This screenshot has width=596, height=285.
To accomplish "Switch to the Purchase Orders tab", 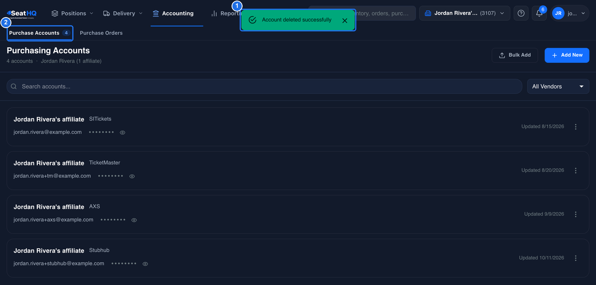I will [x=101, y=33].
